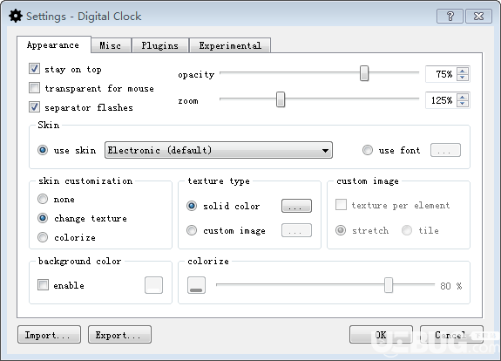Open the use font browse button
Viewport: 501px width, 361px height.
[x=445, y=150]
